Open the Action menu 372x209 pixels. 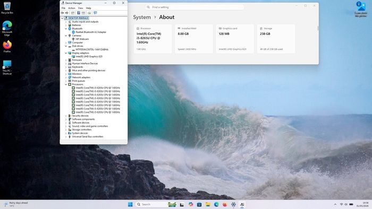[x=72, y=8]
